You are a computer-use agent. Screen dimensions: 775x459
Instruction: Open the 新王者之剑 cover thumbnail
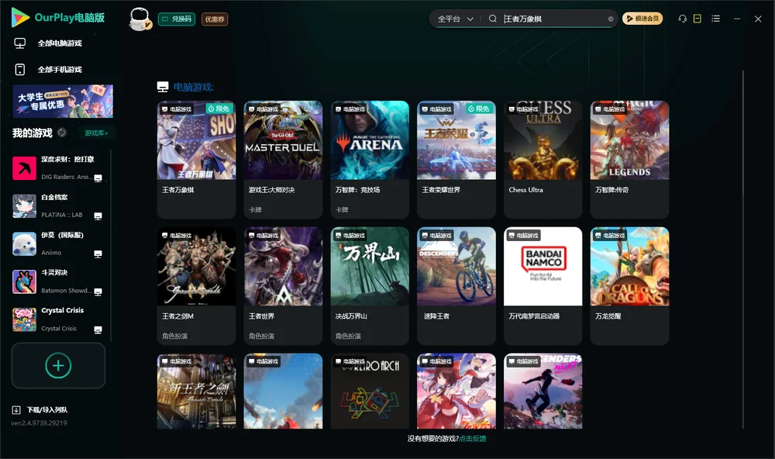pos(196,391)
